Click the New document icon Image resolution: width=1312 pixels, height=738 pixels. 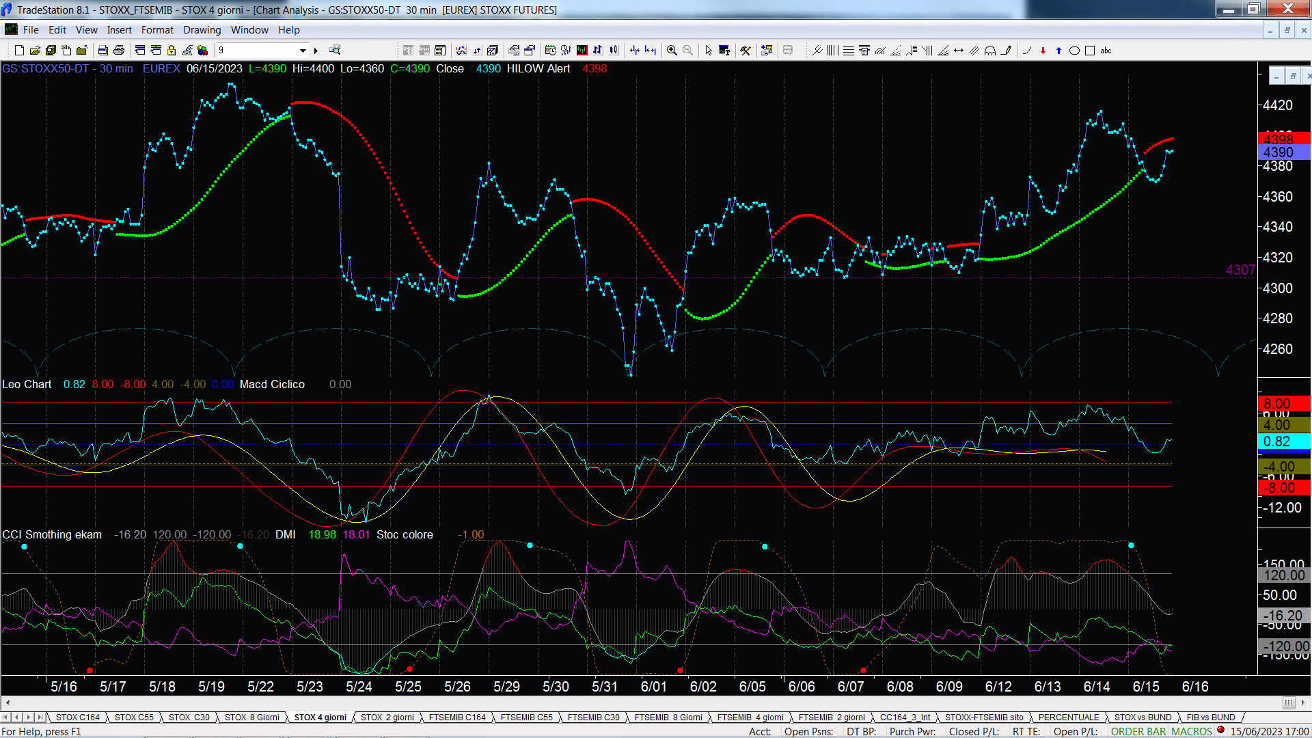[19, 51]
